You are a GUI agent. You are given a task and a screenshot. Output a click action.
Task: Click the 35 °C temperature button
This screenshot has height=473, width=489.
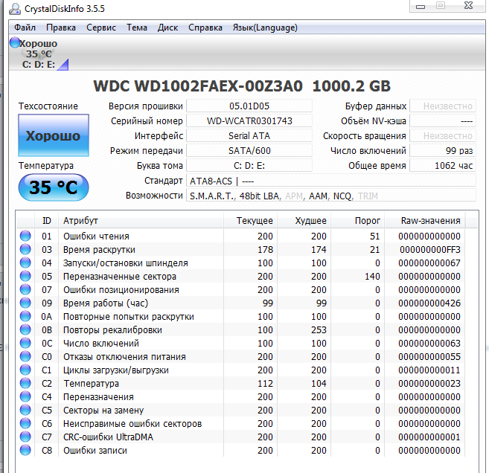53,187
